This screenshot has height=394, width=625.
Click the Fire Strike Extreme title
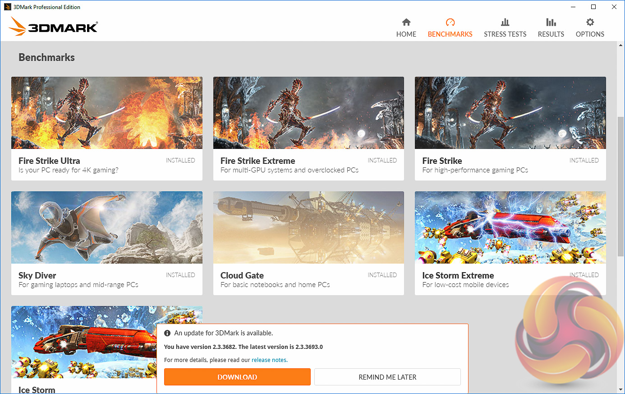pyautogui.click(x=257, y=161)
